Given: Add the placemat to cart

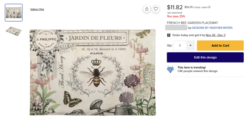Looking at the screenshot, I should click(x=220, y=46).
